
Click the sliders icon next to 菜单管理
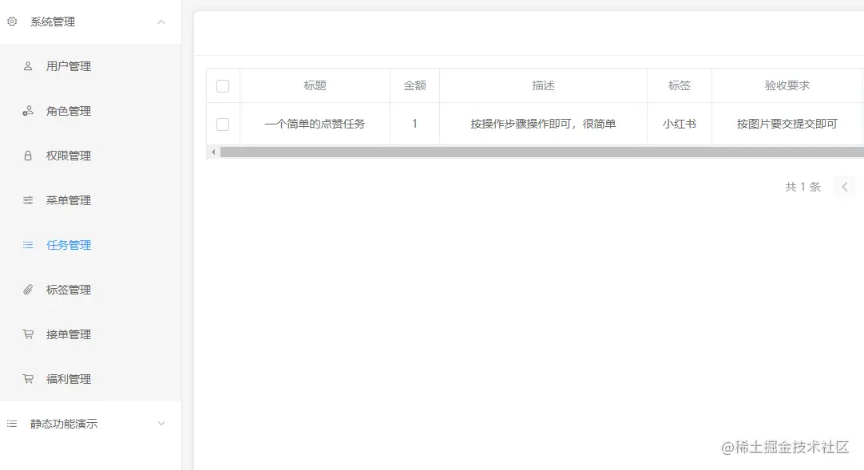[x=28, y=200]
